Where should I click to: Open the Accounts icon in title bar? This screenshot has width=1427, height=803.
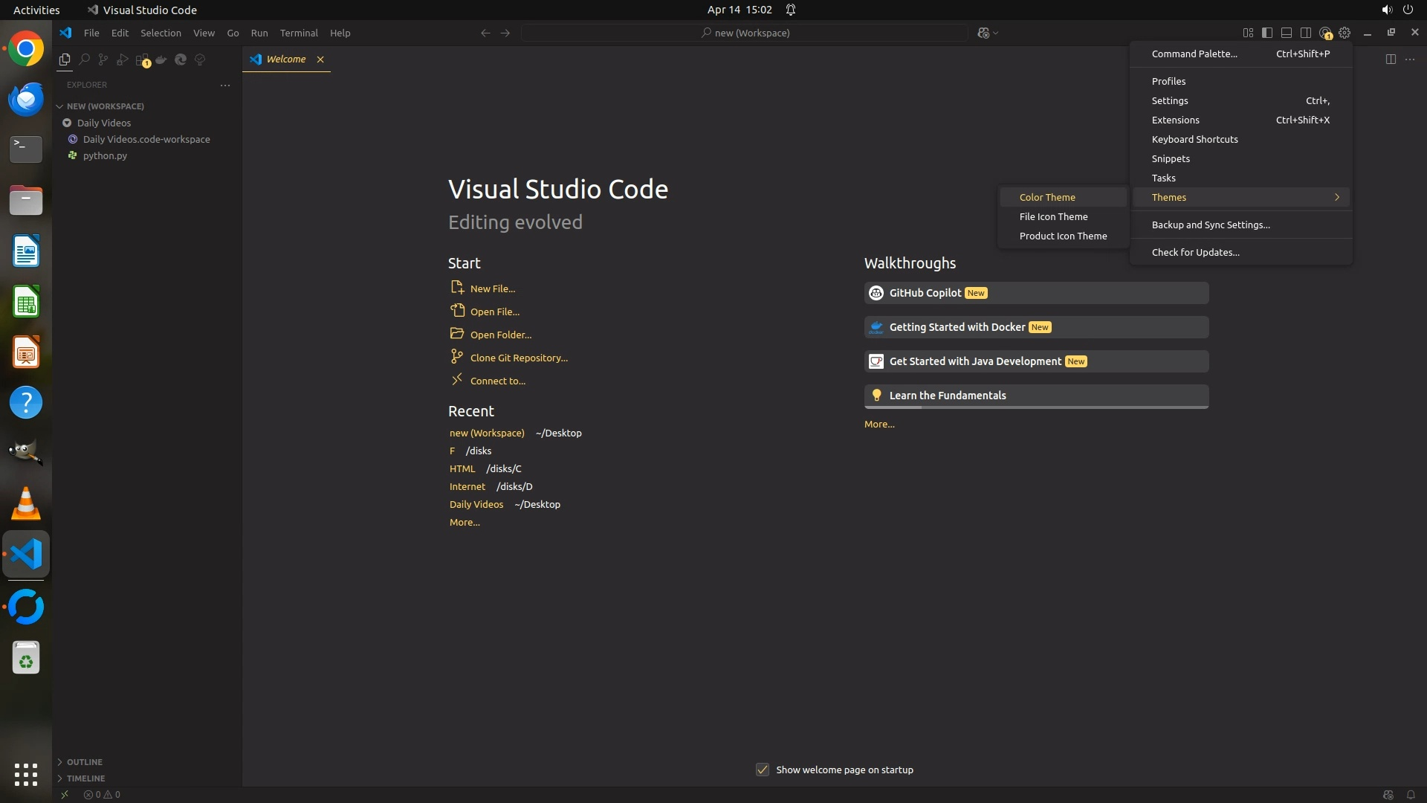(1325, 33)
